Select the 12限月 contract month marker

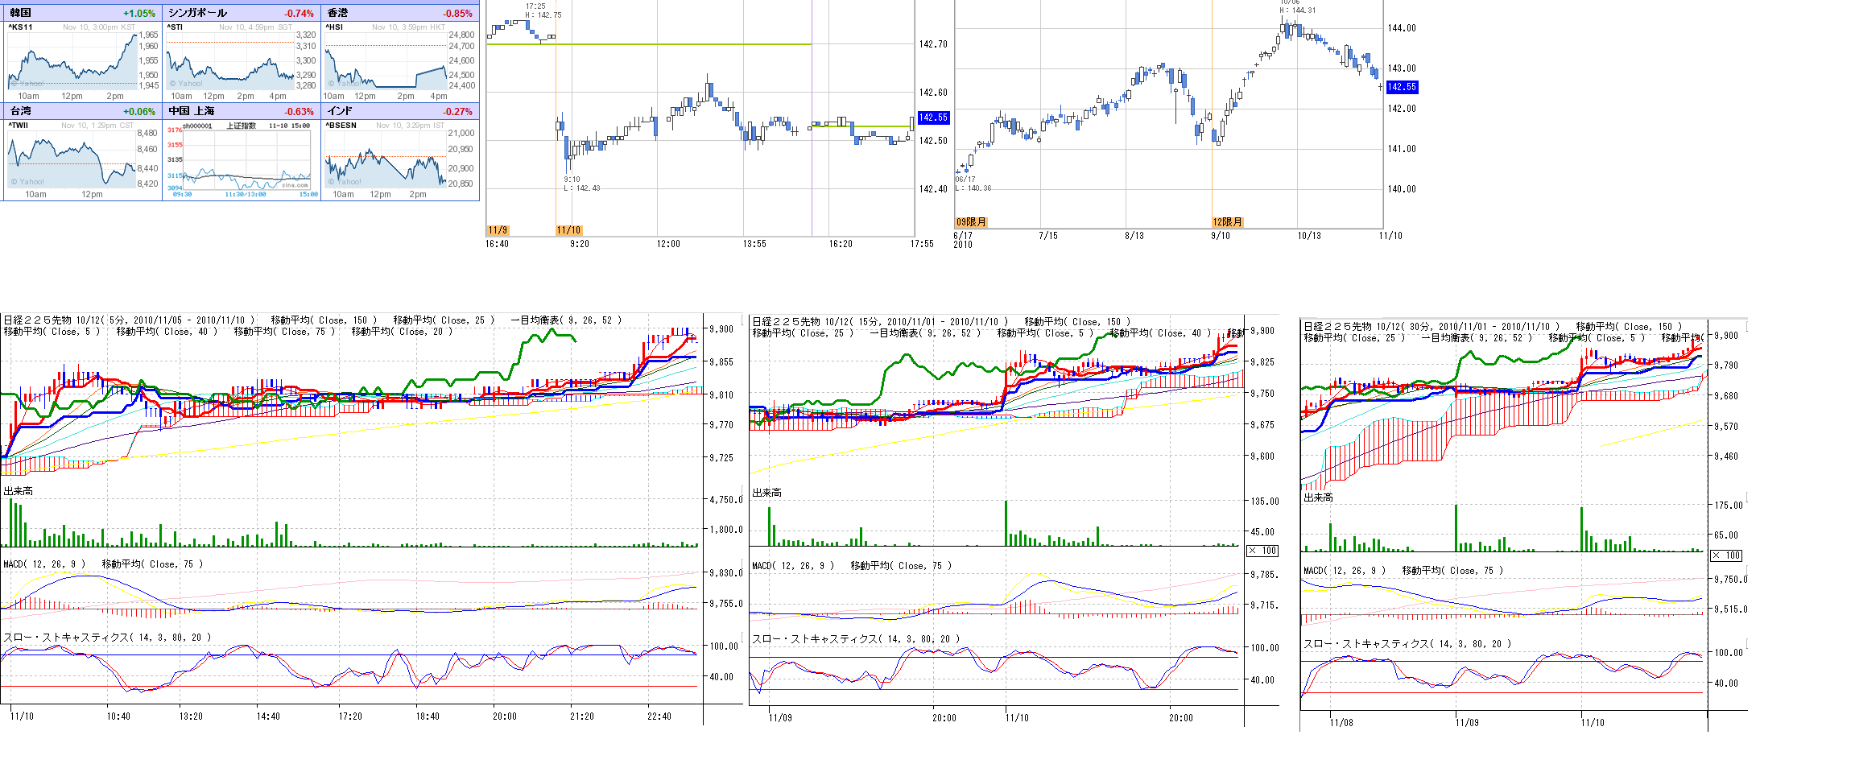click(1227, 222)
